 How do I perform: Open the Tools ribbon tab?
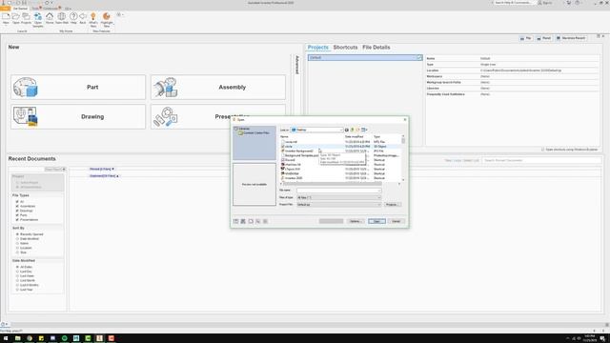click(x=35, y=9)
